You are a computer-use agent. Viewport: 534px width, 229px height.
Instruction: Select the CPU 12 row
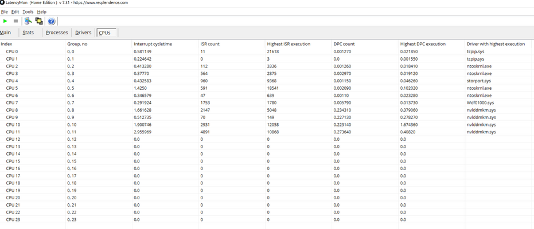pos(266,139)
